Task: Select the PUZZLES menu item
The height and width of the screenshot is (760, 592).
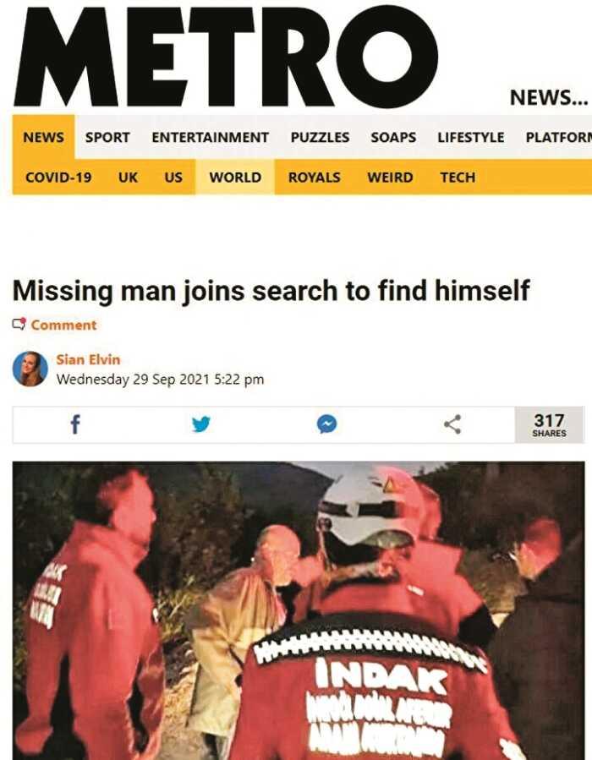Action: click(320, 137)
